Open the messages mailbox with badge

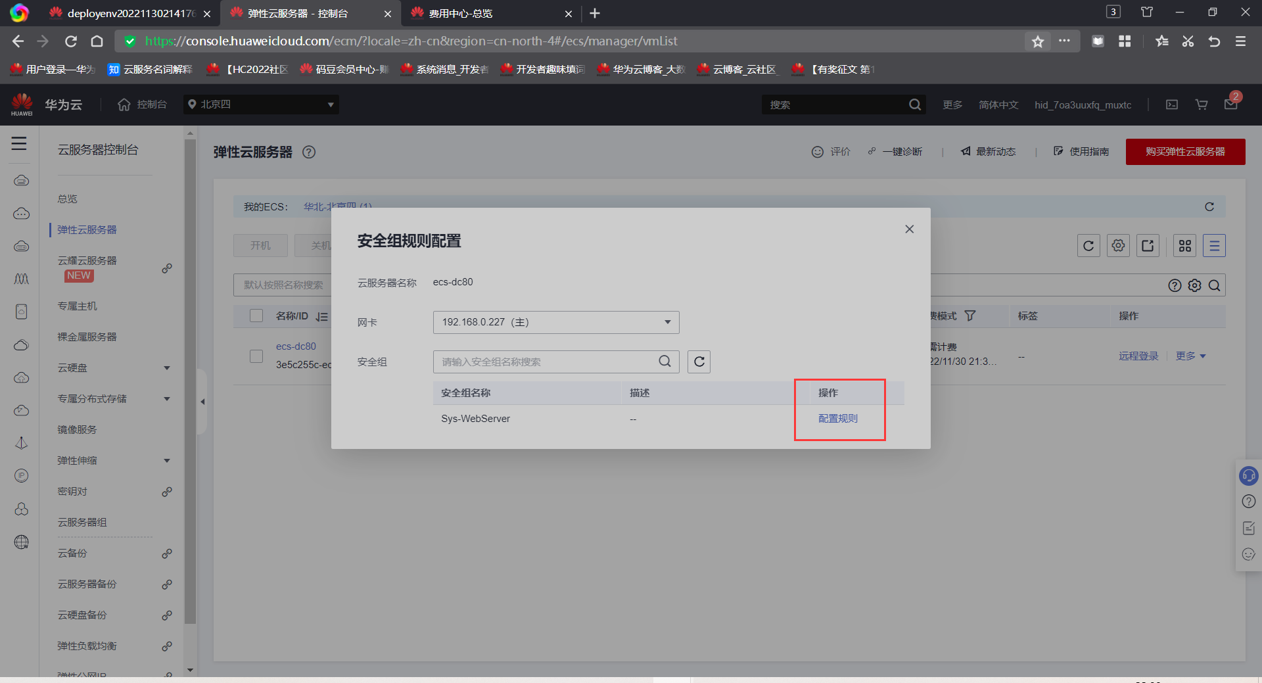tap(1231, 103)
